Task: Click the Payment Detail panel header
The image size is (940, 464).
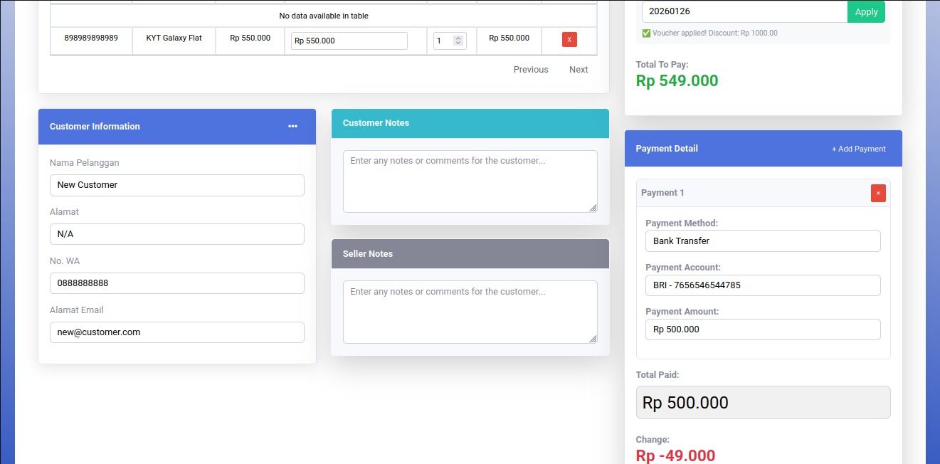Action: point(764,149)
